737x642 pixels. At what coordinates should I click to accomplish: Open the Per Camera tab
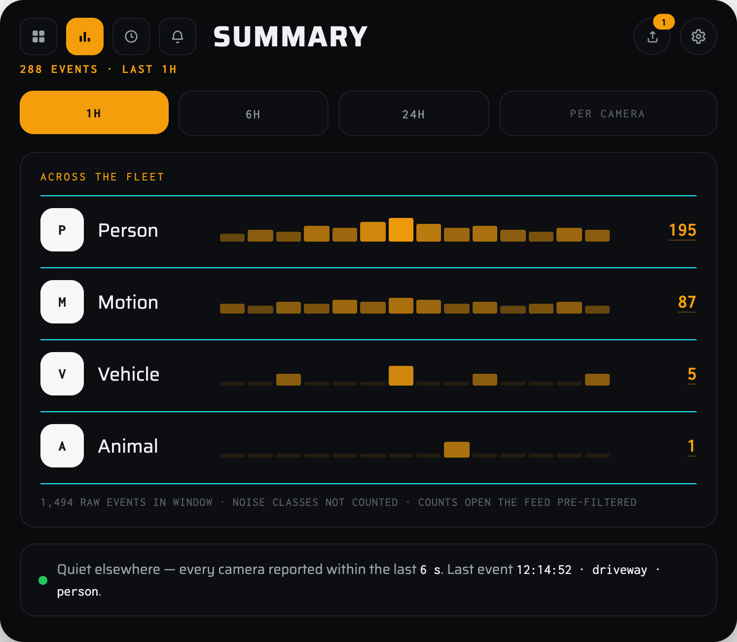point(608,113)
